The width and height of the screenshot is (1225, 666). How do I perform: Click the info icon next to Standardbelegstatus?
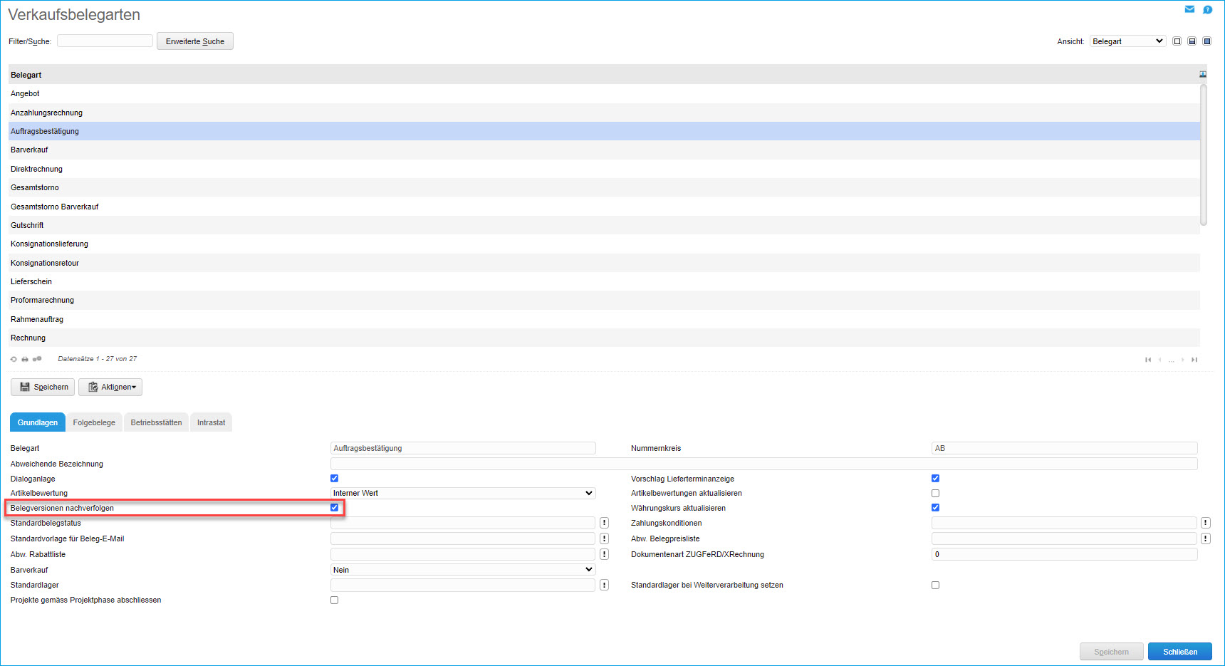click(604, 523)
